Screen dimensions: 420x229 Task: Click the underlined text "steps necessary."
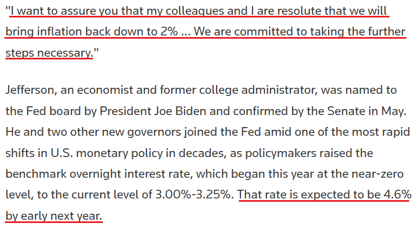tap(48, 53)
